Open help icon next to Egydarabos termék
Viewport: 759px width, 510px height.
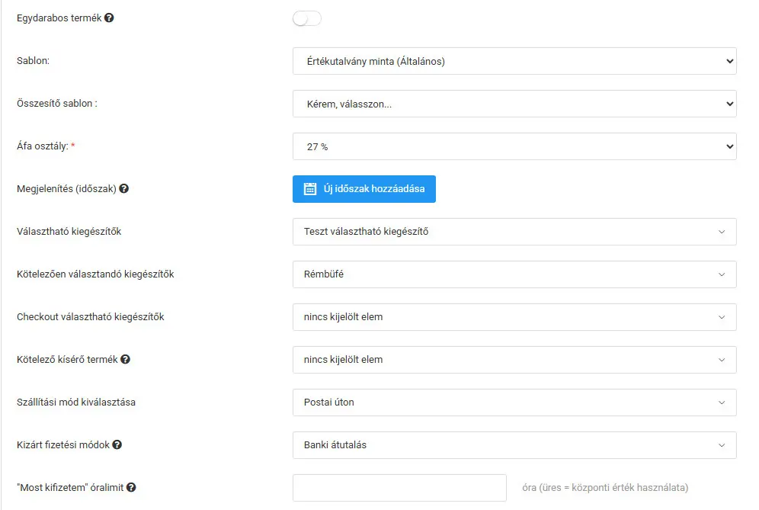(110, 18)
